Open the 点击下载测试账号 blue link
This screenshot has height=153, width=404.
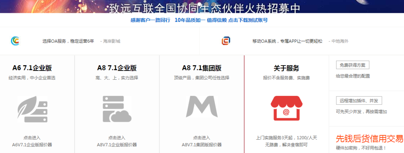(248, 20)
